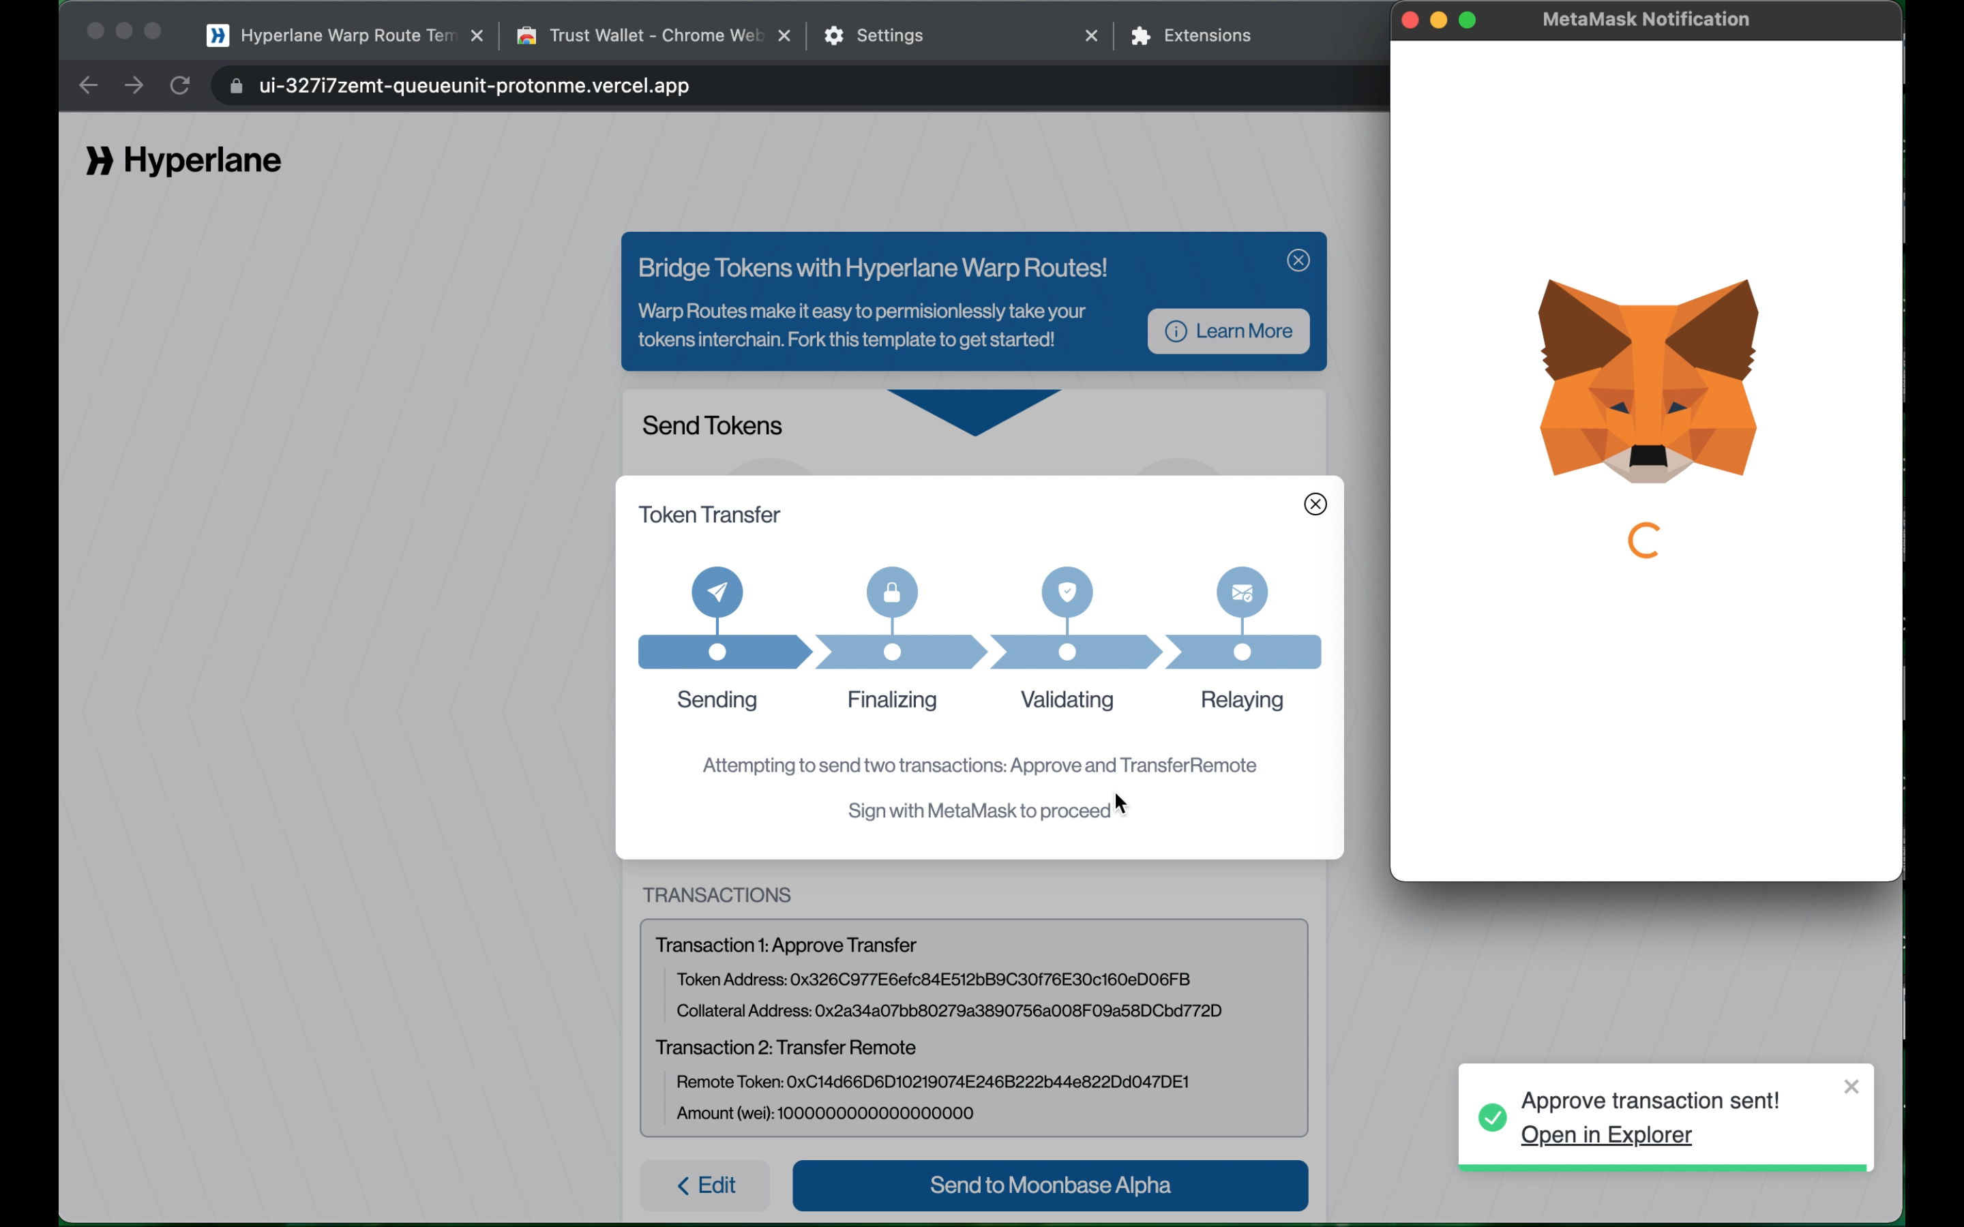Minimize the MetaMask Notification window
The width and height of the screenshot is (1964, 1227).
1438,20
